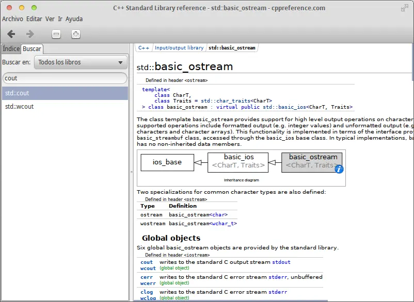The height and width of the screenshot is (302, 414).
Task: Switch to the Buscar tab
Action: [x=31, y=49]
